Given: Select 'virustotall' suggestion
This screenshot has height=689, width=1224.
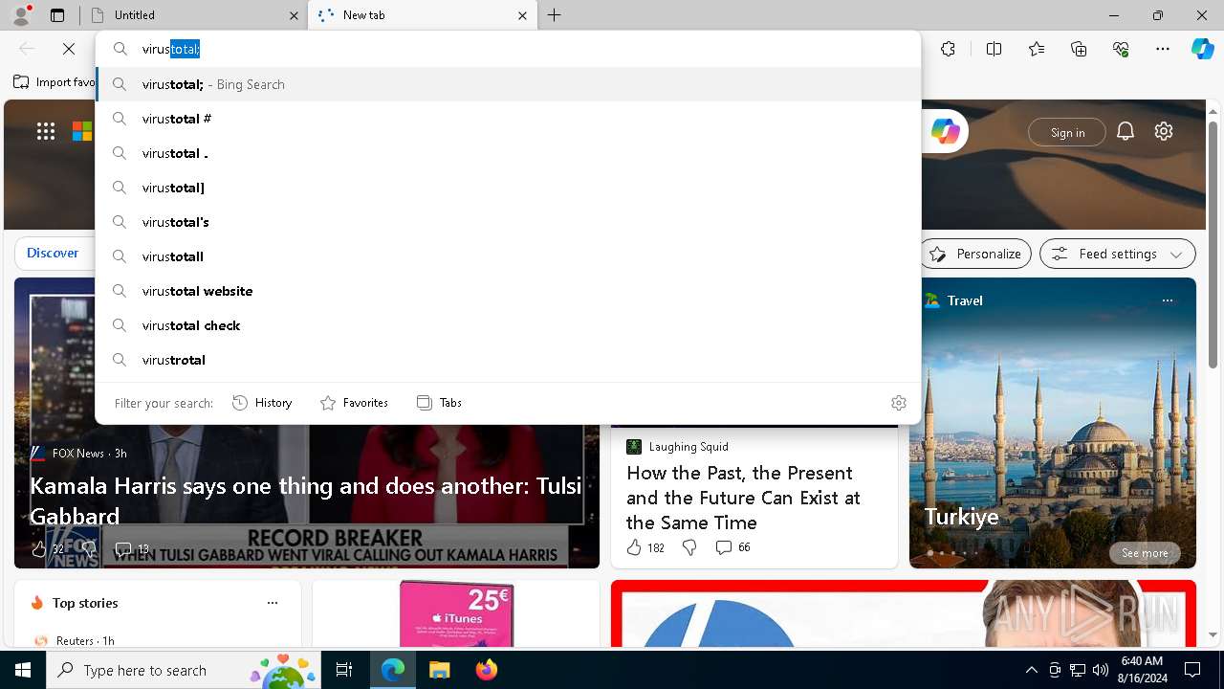Looking at the screenshot, I should (508, 256).
